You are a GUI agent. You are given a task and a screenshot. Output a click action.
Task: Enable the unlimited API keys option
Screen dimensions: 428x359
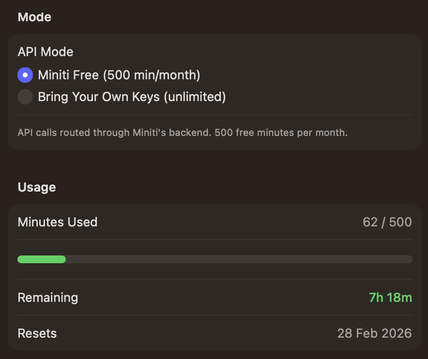click(x=25, y=97)
